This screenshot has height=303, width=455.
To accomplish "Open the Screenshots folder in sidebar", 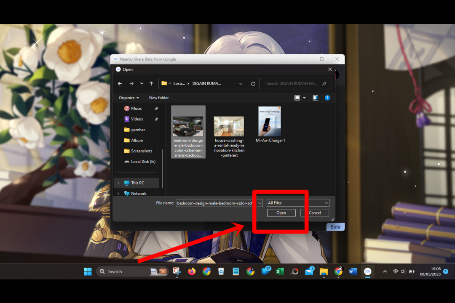I will click(141, 151).
